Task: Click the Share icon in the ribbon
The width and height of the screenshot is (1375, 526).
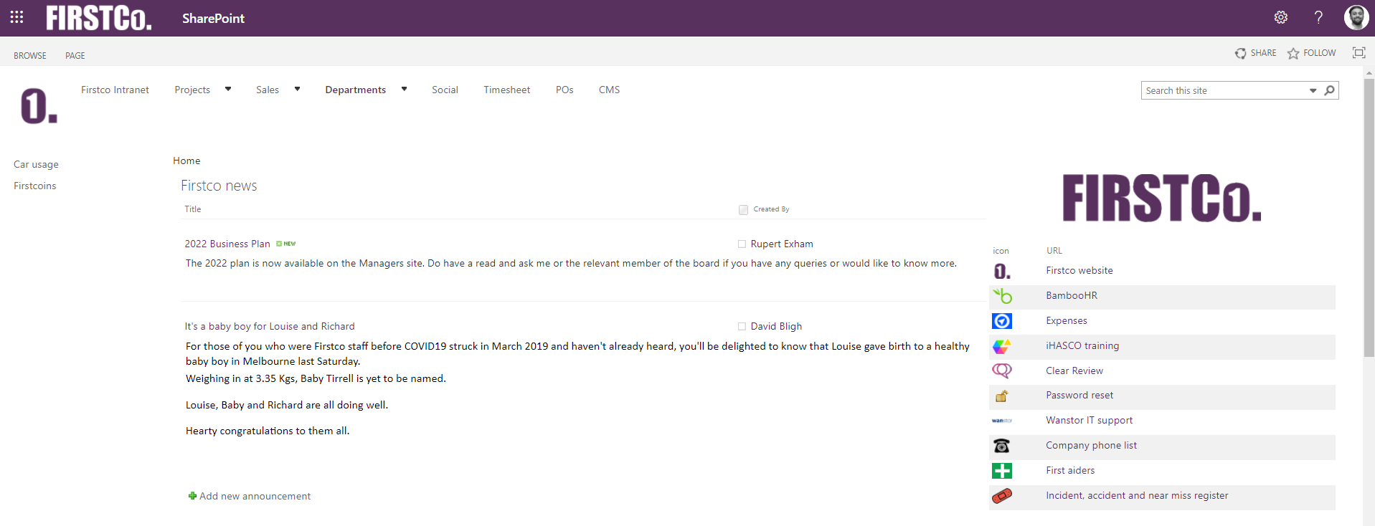Action: click(x=1240, y=53)
